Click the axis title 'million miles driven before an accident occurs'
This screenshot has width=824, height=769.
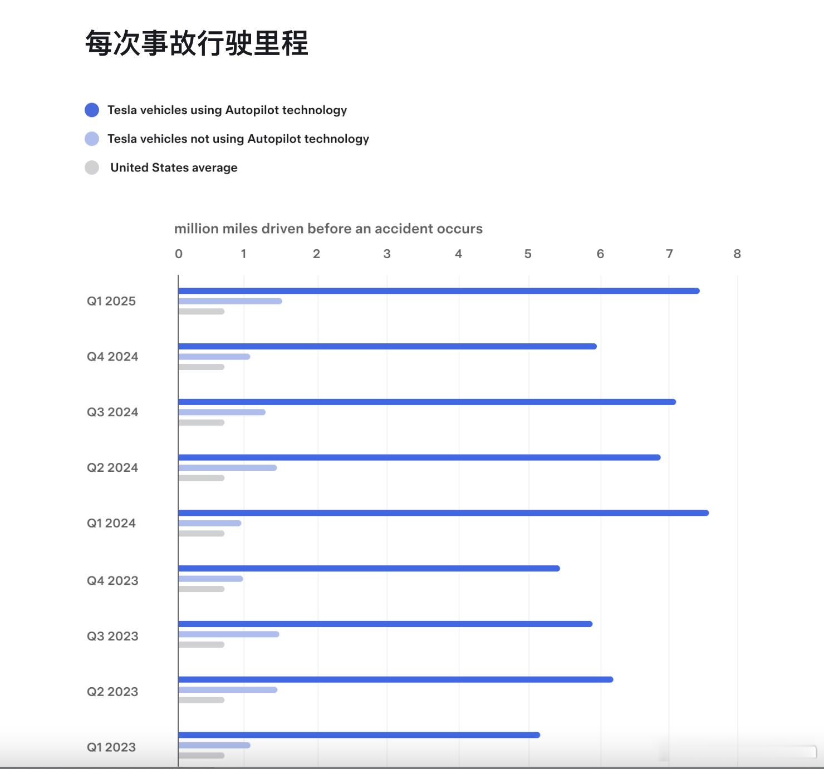tap(328, 229)
